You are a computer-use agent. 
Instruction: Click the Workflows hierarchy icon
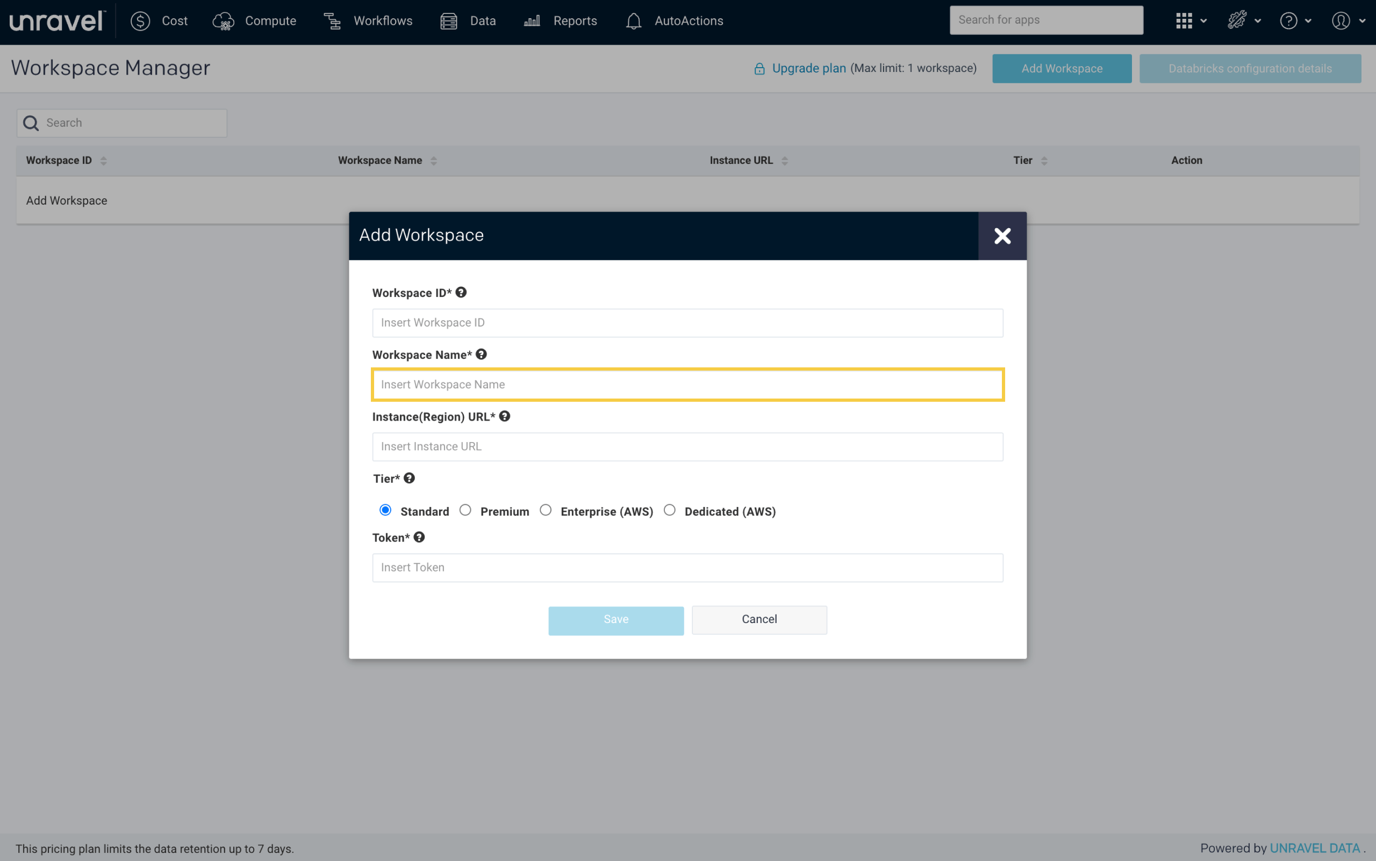tap(333, 21)
